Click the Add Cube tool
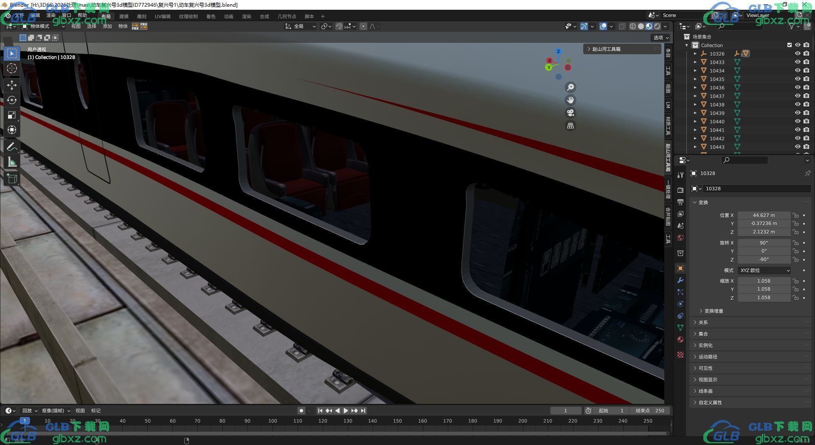 pyautogui.click(x=12, y=178)
